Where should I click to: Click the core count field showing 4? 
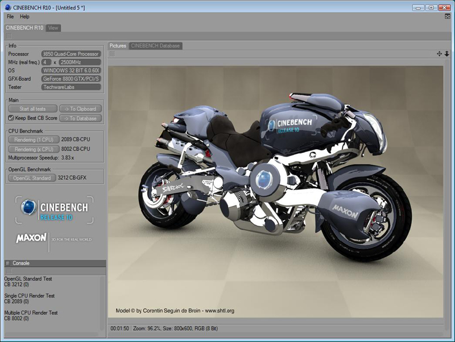point(46,62)
